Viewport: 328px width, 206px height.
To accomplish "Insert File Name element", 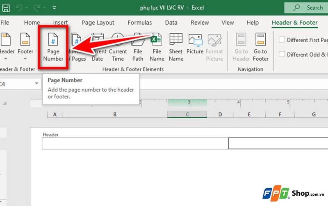I will click(157, 47).
